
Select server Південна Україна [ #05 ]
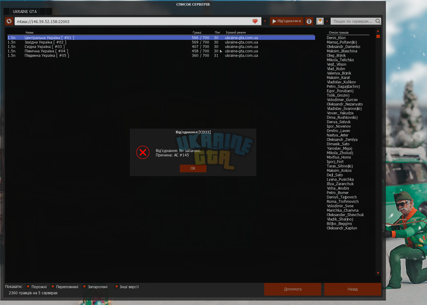pos(161,55)
